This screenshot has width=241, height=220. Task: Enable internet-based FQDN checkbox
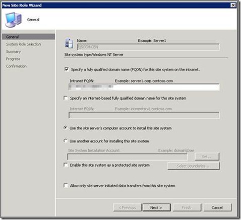coord(66,98)
